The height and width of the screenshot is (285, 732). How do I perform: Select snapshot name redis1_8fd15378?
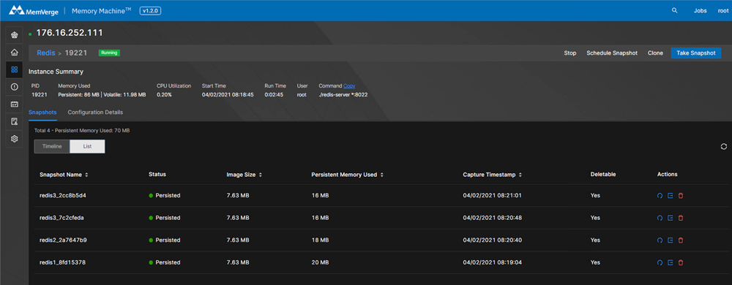tap(62, 262)
